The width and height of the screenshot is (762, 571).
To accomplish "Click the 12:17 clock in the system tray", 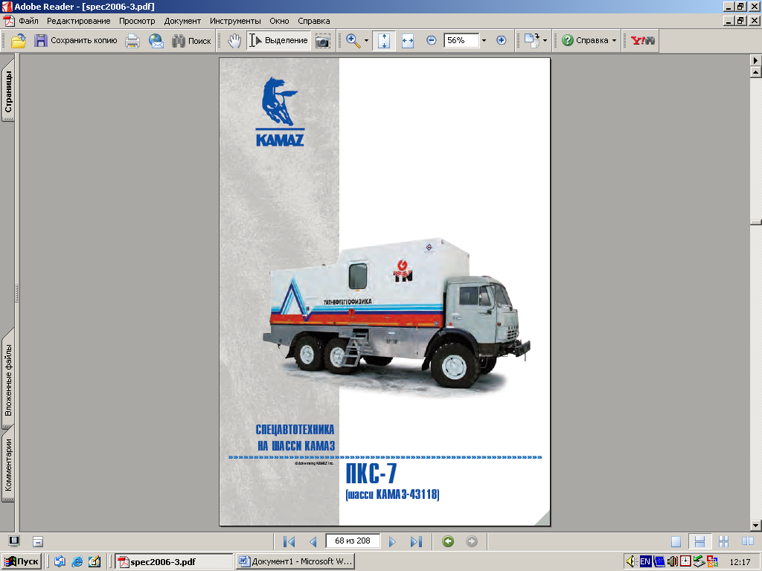I will (x=740, y=562).
